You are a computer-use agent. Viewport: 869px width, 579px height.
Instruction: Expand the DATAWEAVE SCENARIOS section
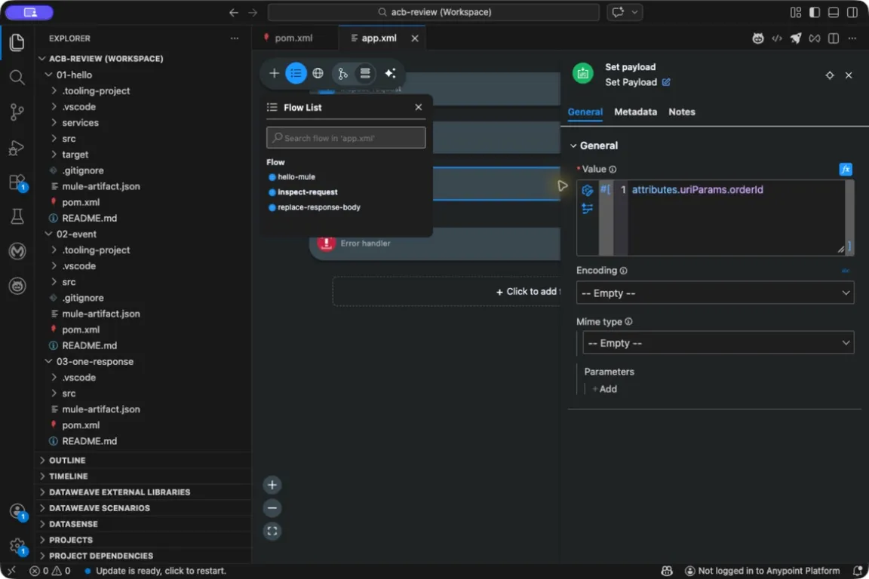(x=42, y=508)
